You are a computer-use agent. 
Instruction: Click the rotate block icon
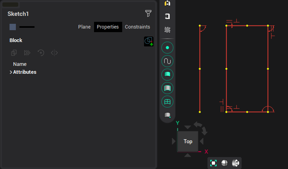(x=41, y=52)
